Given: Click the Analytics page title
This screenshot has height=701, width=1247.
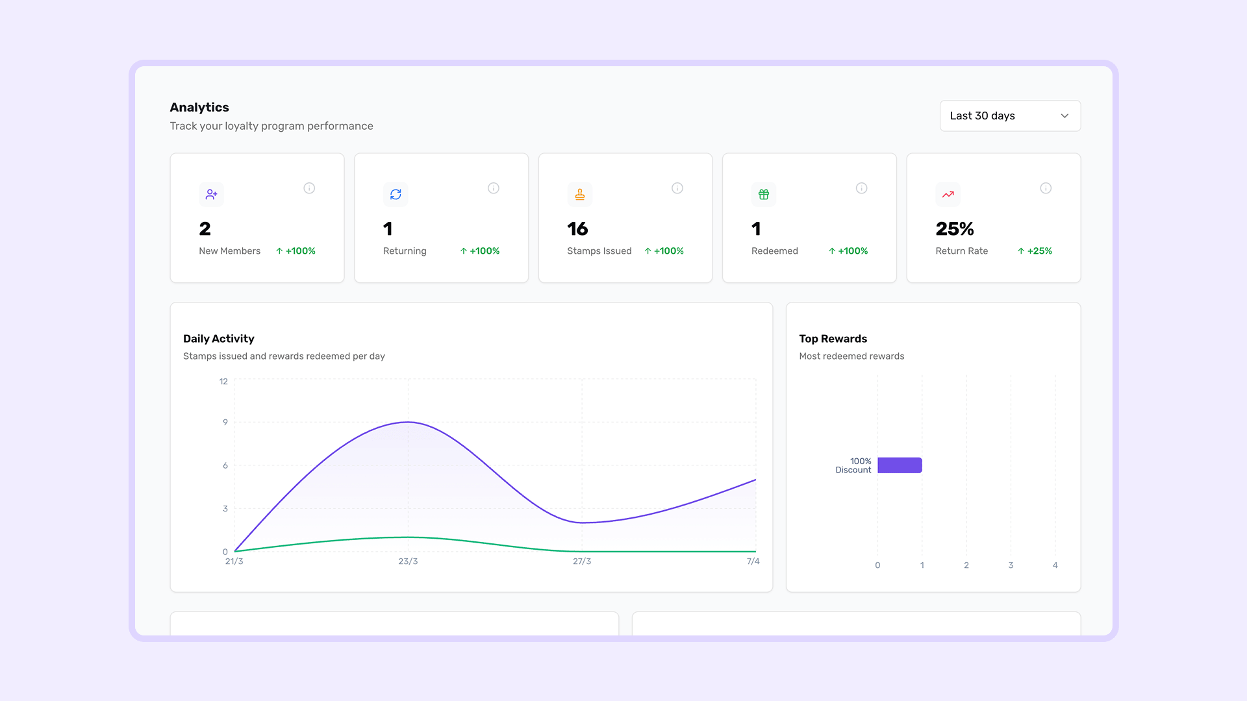Looking at the screenshot, I should 199,107.
